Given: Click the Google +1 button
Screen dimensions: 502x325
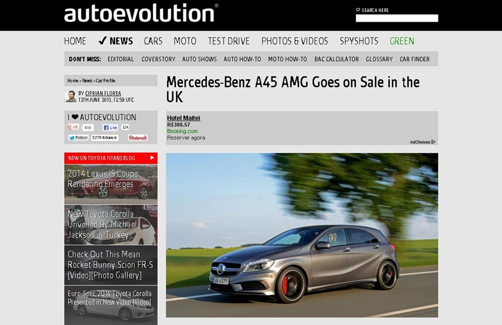Looking at the screenshot, I should (73, 128).
